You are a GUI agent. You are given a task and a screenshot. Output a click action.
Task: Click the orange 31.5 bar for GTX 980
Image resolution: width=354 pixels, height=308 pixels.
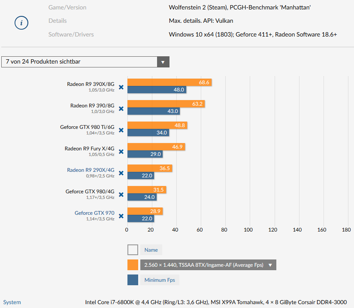coord(147,189)
